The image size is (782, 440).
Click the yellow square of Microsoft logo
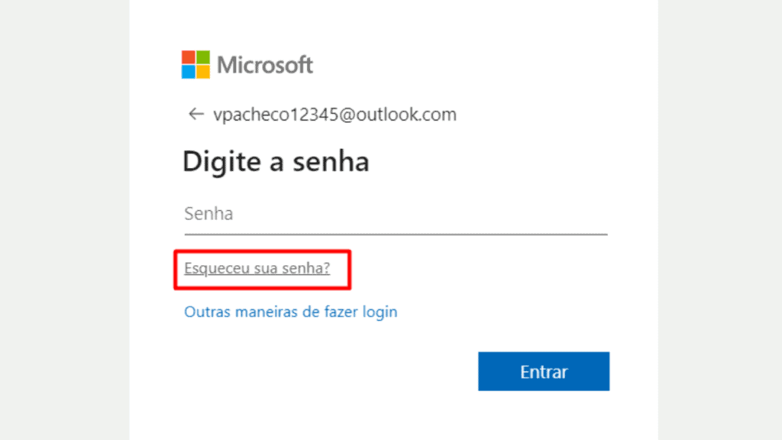[x=202, y=71]
